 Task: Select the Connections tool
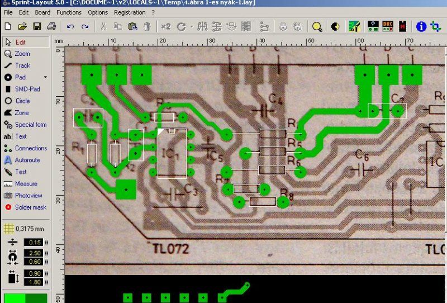(26, 148)
